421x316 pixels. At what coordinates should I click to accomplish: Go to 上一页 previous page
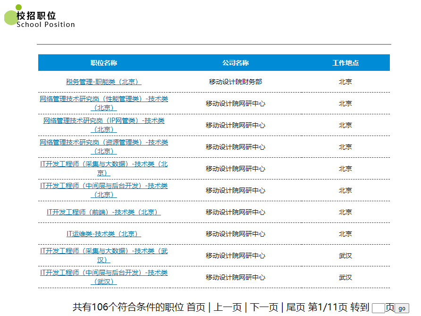[x=227, y=307]
